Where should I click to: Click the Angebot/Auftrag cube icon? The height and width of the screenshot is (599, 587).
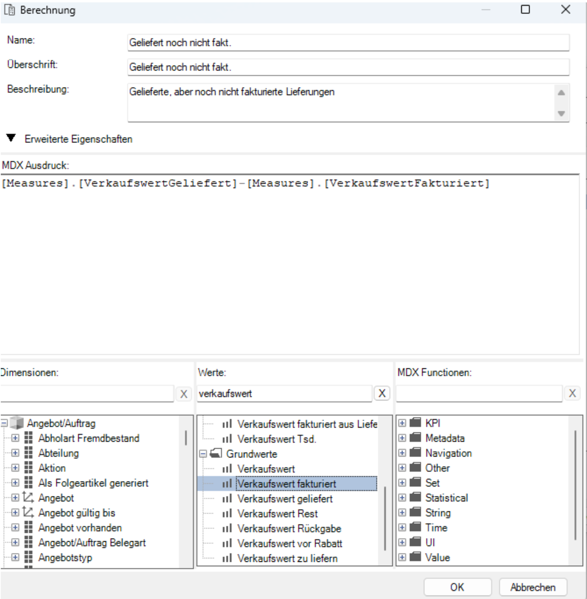click(17, 423)
